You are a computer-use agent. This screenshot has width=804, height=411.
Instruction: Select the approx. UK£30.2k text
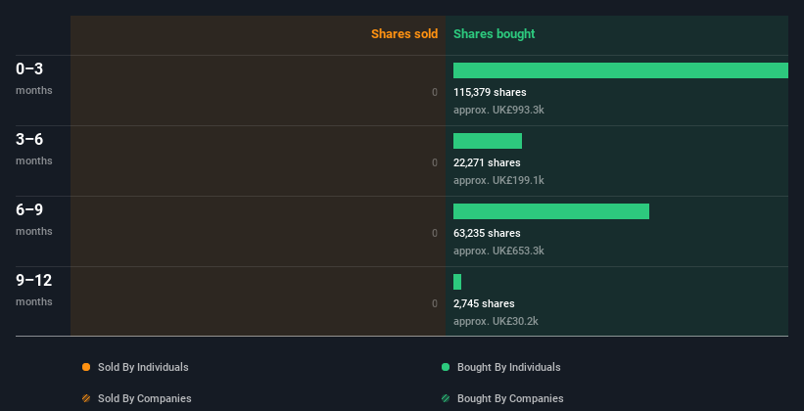tap(496, 321)
